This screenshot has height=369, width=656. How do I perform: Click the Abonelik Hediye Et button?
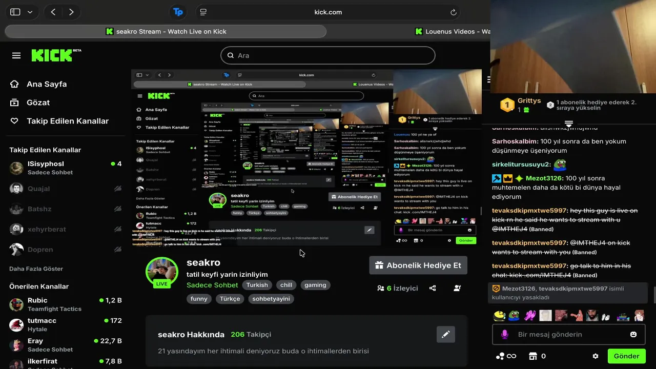tap(418, 265)
